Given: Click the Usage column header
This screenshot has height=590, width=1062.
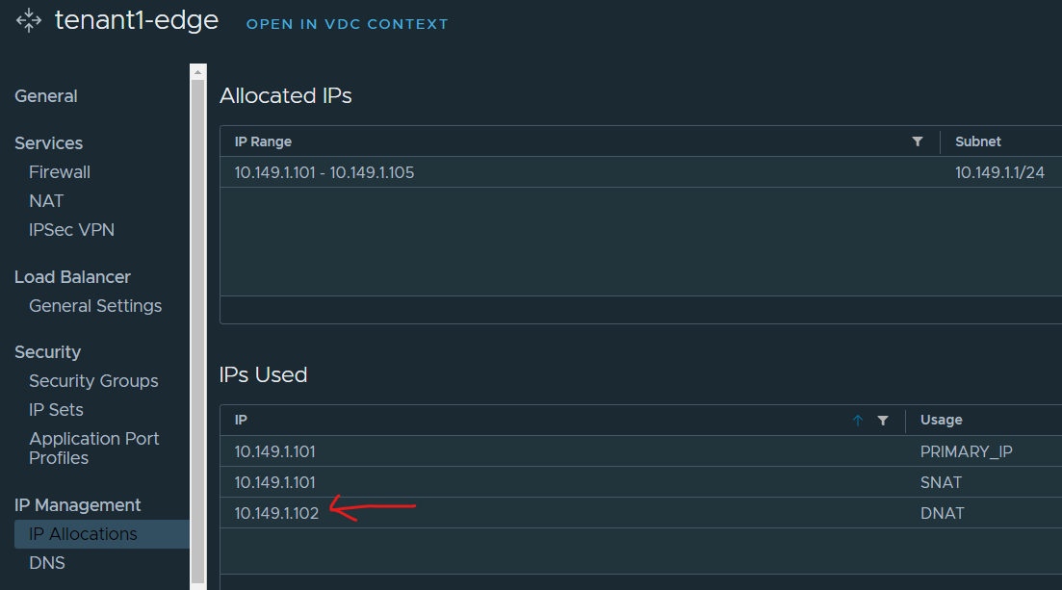Looking at the screenshot, I should pos(942,421).
